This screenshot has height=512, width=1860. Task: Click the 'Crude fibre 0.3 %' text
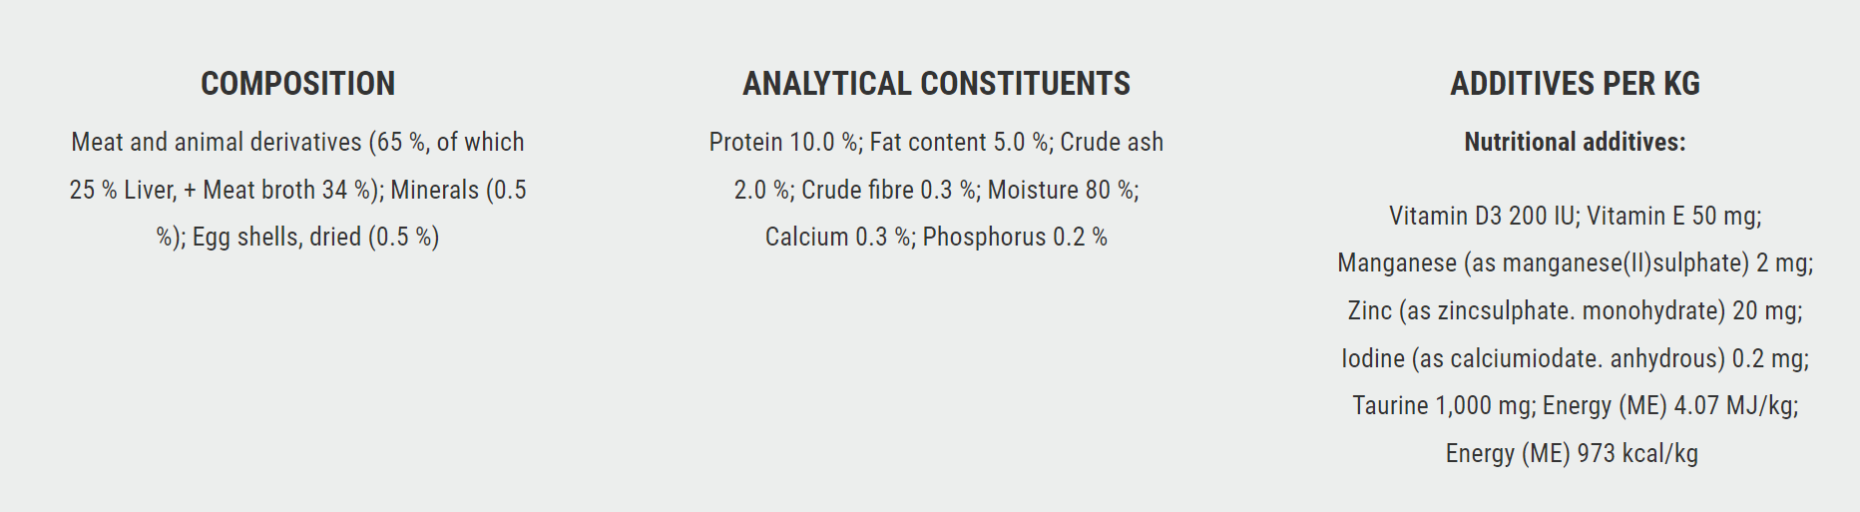tap(888, 190)
